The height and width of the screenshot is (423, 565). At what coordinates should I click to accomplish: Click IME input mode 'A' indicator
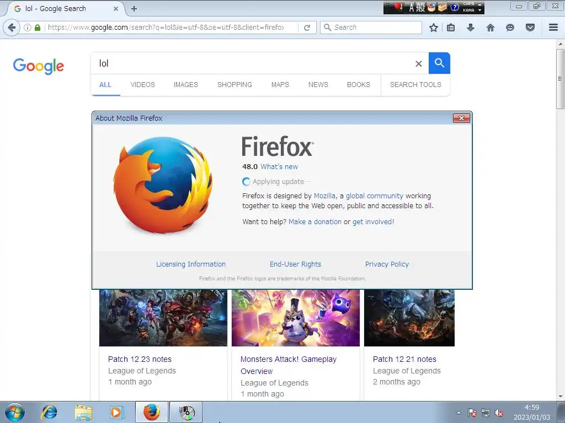coord(411,8)
